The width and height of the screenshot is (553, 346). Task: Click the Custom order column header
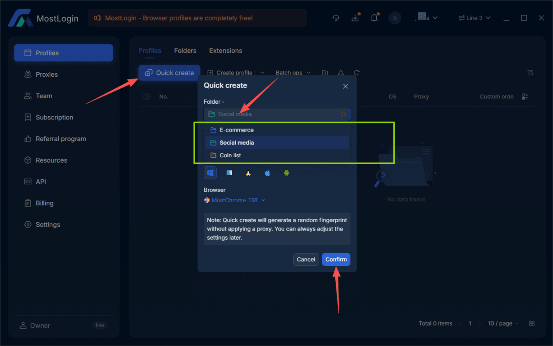click(x=497, y=97)
